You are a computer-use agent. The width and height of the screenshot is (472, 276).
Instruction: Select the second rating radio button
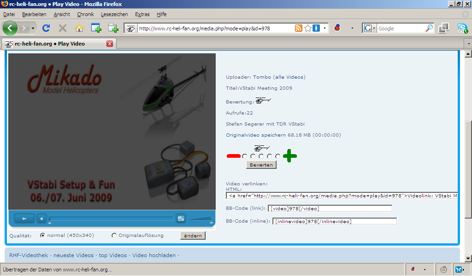click(253, 156)
